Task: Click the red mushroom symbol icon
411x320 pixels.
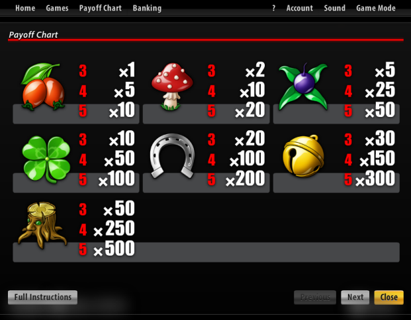Action: click(x=172, y=86)
